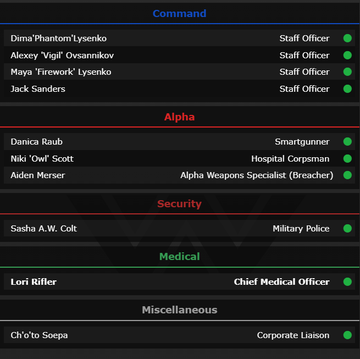Click Aiden Merser's green status indicator
Image resolution: width=360 pixels, height=359 pixels.
click(x=347, y=175)
